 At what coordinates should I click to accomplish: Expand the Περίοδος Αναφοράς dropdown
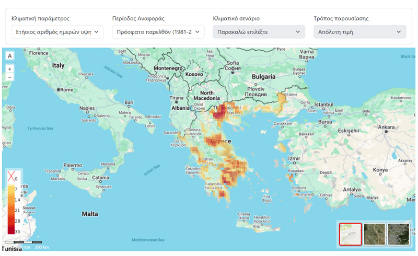[158, 32]
